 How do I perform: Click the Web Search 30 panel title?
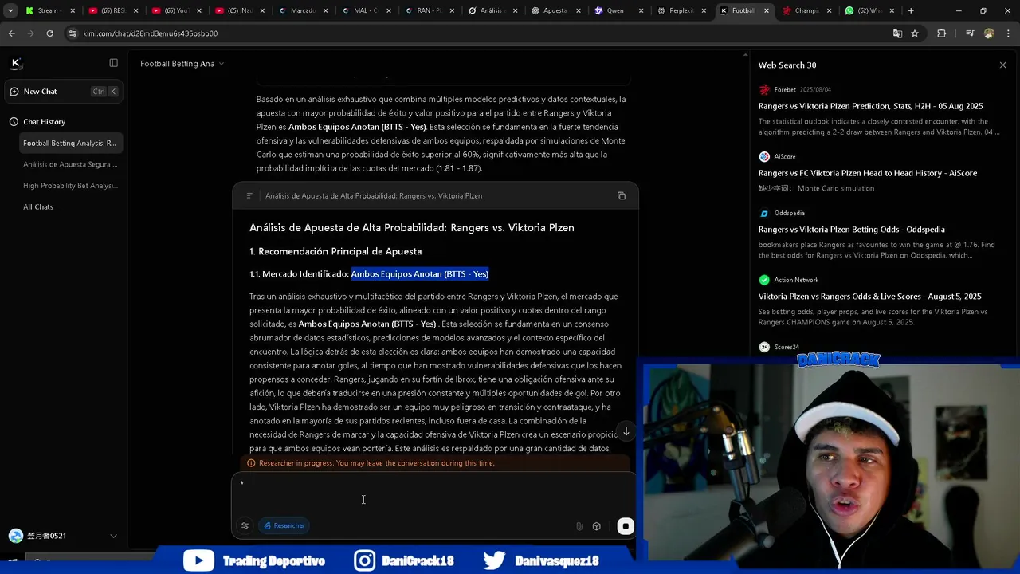(787, 65)
